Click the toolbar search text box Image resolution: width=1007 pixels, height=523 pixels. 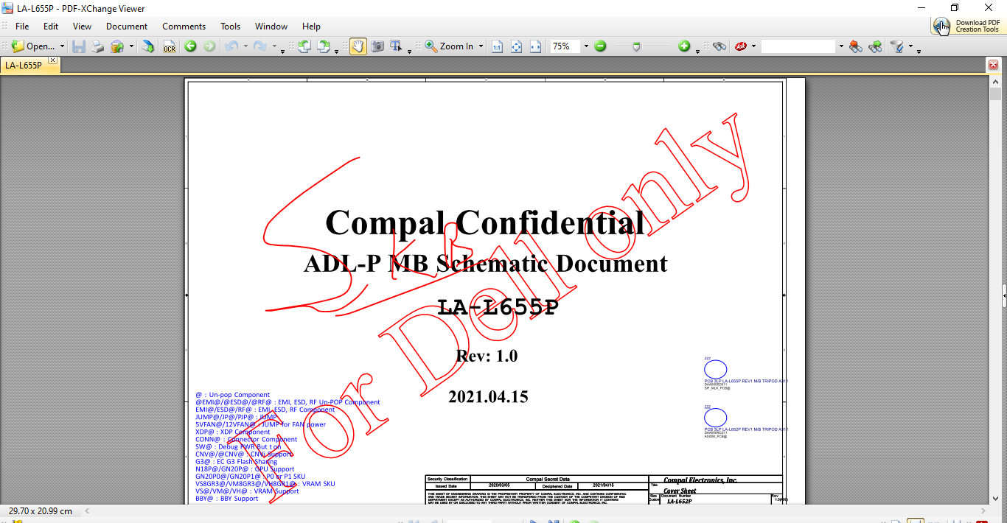[x=798, y=46]
